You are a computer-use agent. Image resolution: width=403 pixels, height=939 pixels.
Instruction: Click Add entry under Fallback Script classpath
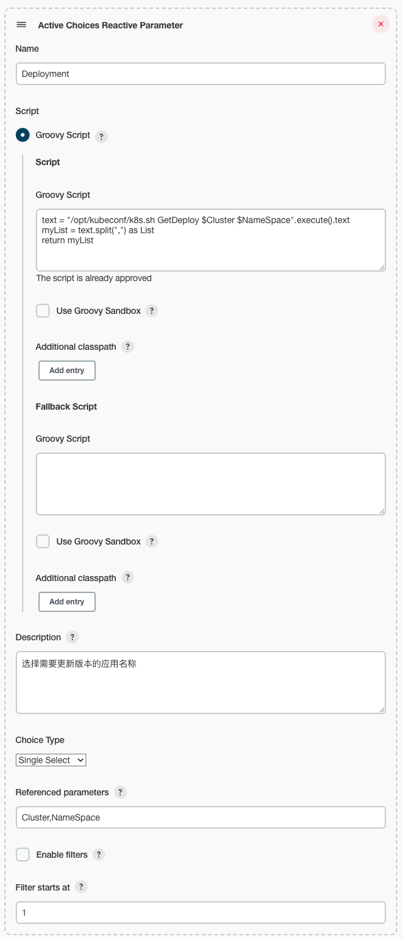67,602
